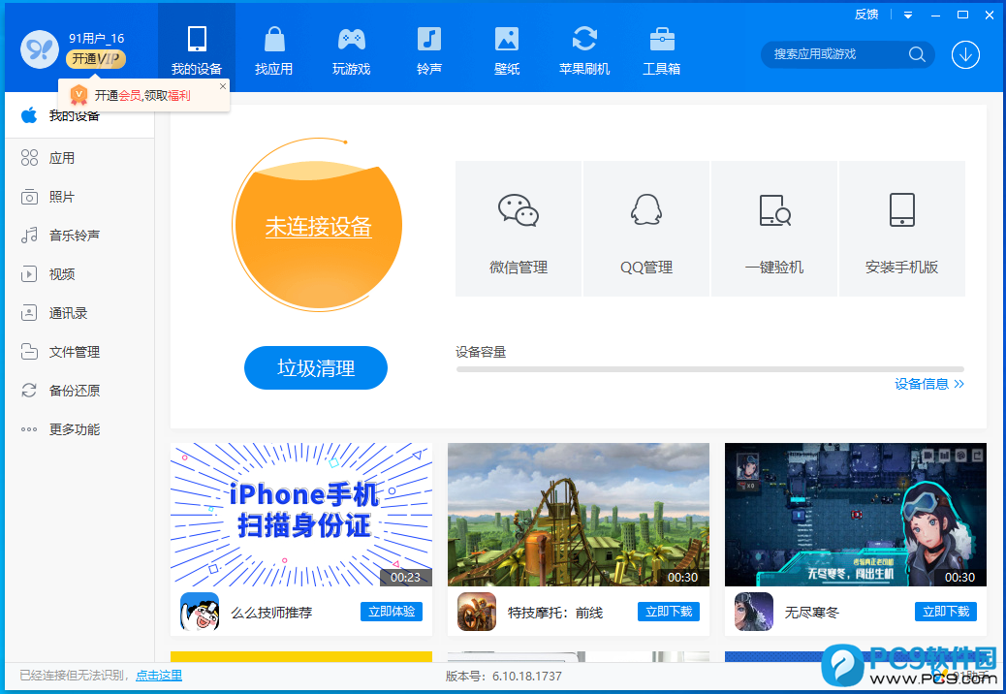Play the 特技摩托 roller coaster video thumbnail
This screenshot has height=694, width=1006.
click(x=578, y=515)
